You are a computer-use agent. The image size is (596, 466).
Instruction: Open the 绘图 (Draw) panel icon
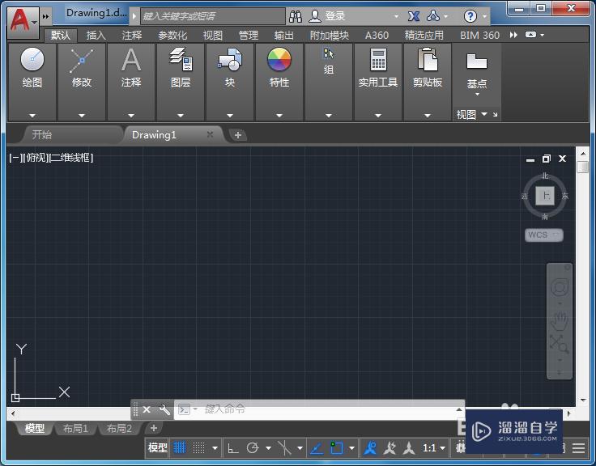pos(32,61)
